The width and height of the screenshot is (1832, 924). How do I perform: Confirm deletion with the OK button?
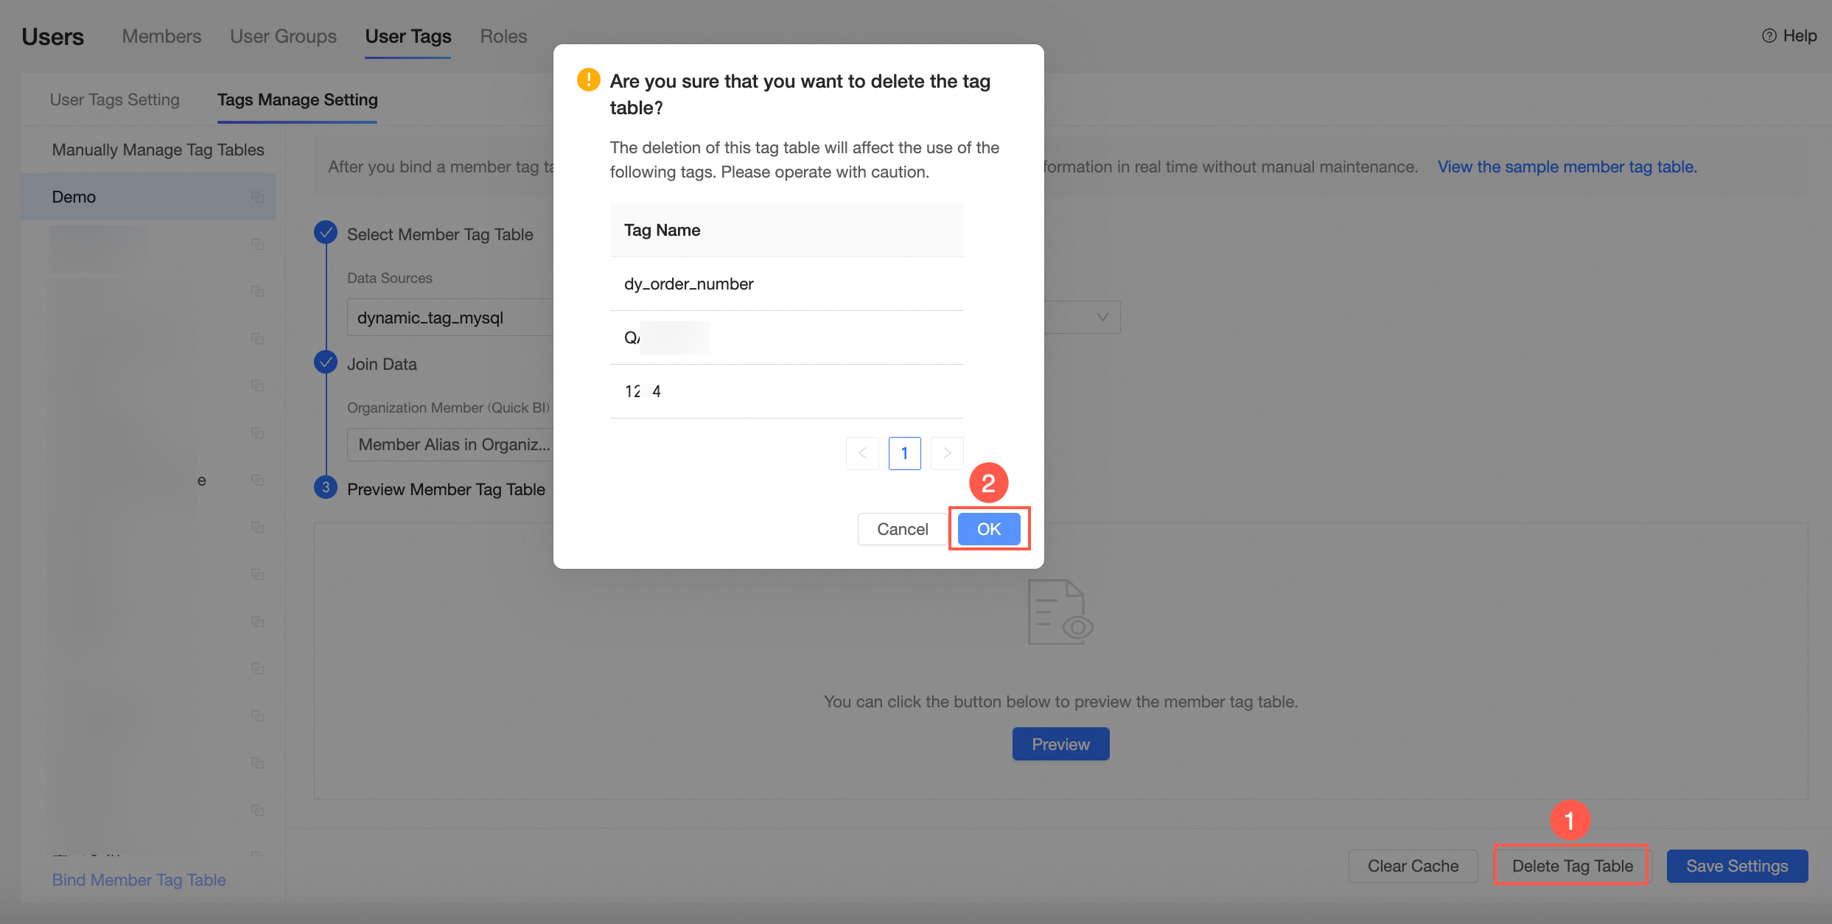[988, 529]
